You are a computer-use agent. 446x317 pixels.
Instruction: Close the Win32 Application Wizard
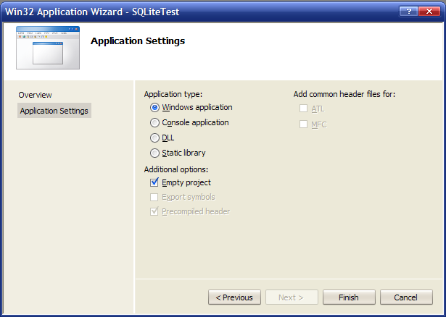(429, 12)
